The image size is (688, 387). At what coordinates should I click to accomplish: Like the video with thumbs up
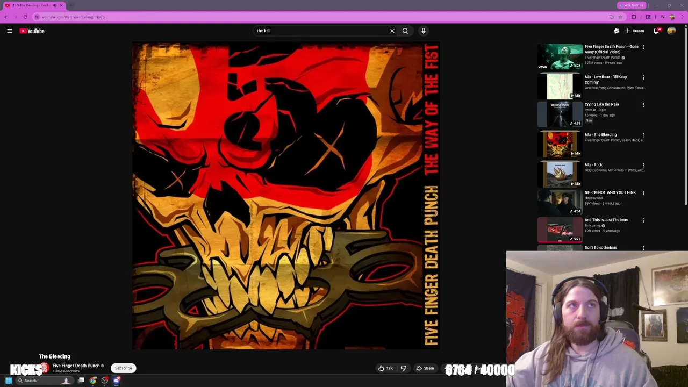pos(385,368)
